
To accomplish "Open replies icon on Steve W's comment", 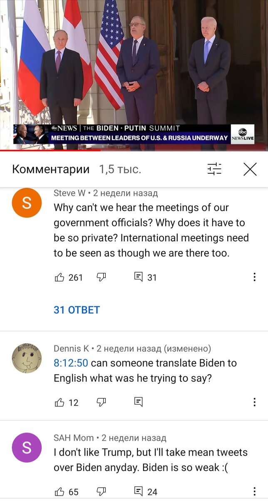I will pyautogui.click(x=138, y=277).
